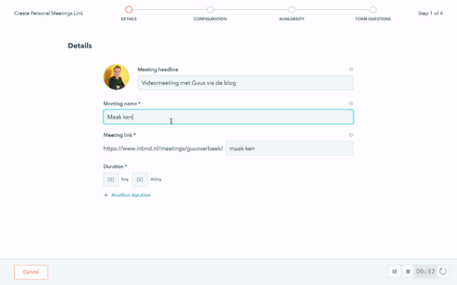Select the duration hours box
Viewport: 457px width, 285px height.
click(x=111, y=179)
